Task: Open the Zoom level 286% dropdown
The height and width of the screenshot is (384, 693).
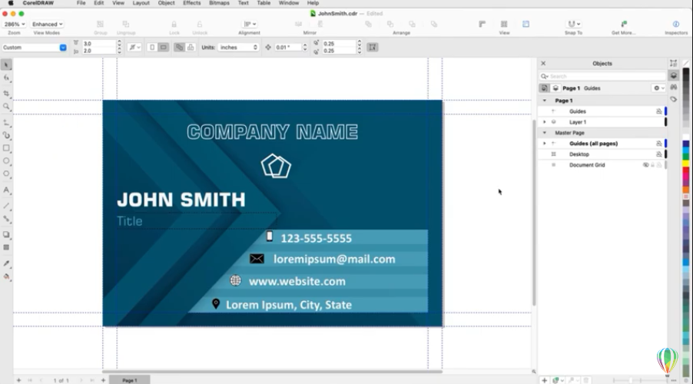Action: coord(15,25)
